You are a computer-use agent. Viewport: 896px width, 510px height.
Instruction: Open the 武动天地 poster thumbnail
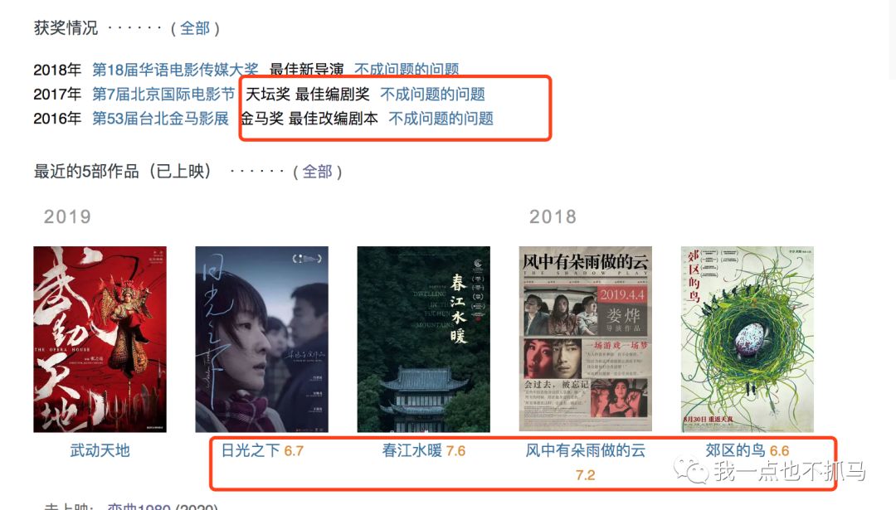100,339
